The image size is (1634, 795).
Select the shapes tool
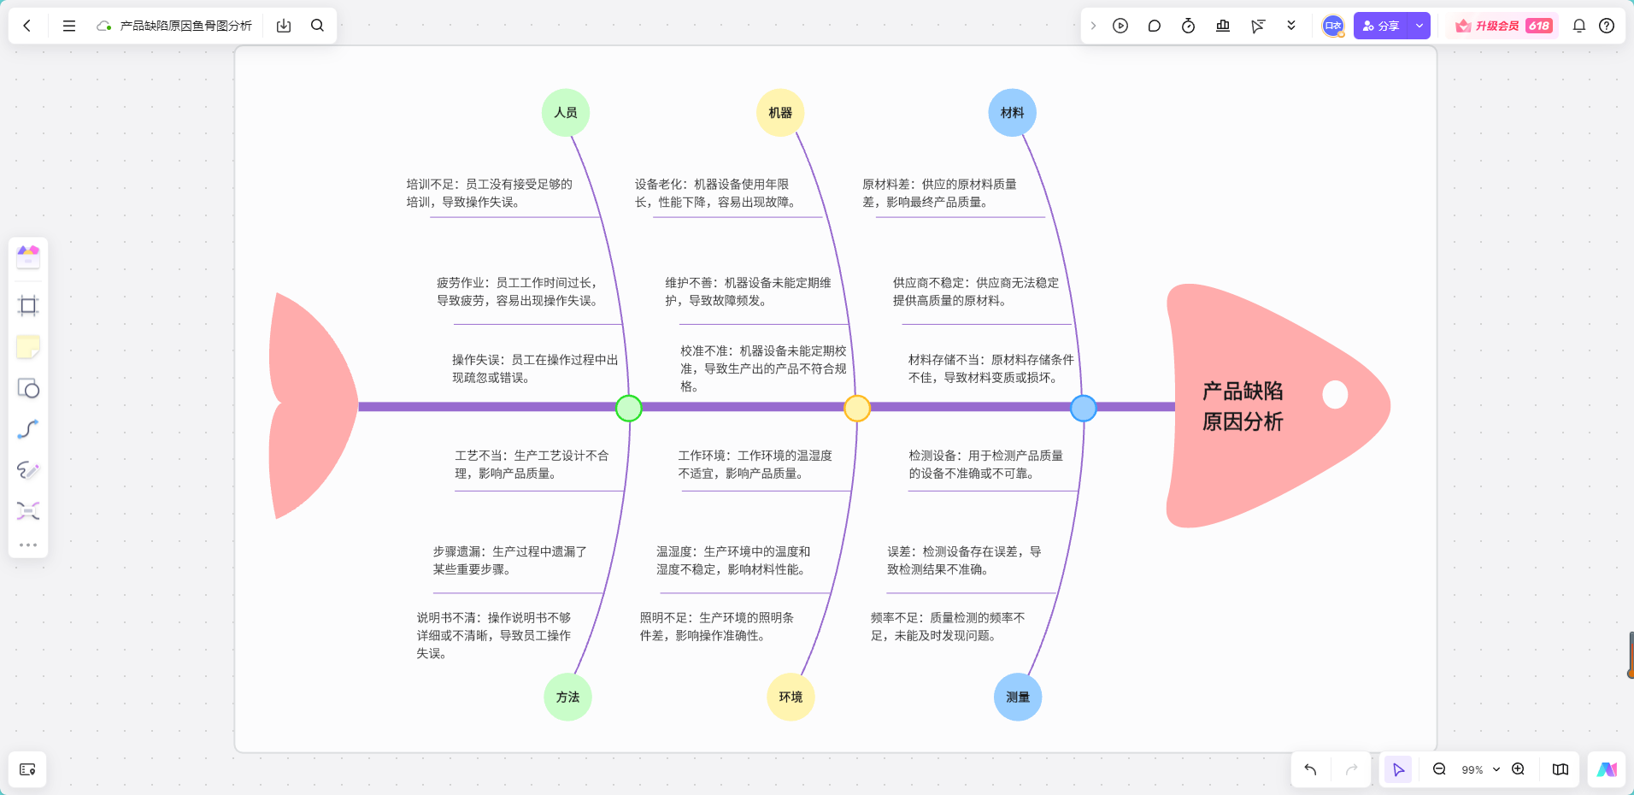[x=28, y=388]
